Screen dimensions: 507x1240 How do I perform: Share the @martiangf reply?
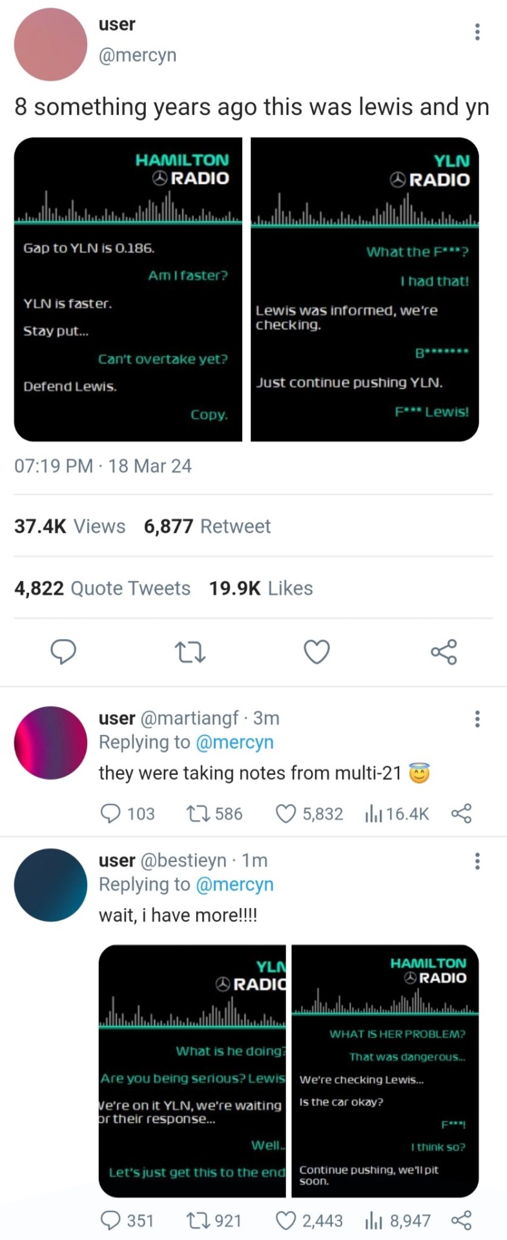(x=461, y=814)
